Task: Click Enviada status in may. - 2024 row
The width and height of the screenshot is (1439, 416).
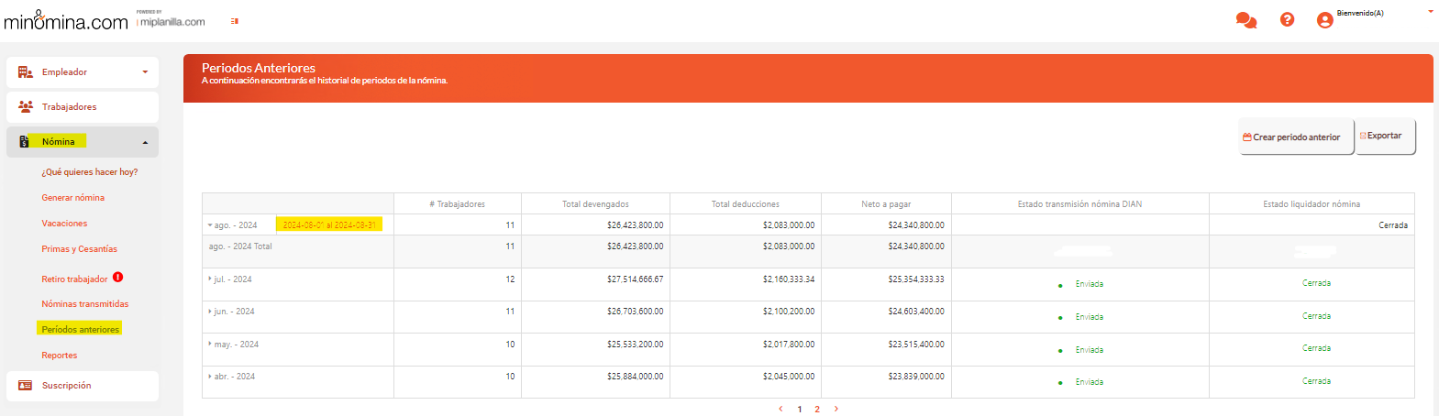Action: (1090, 350)
